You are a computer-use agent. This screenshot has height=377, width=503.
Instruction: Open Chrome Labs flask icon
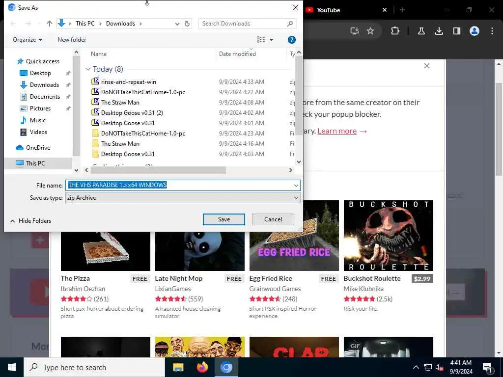(x=421, y=31)
